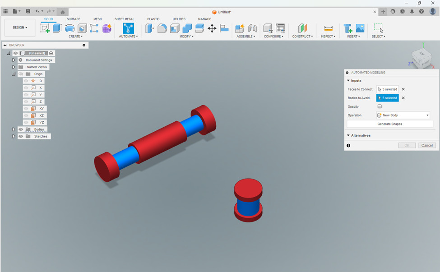Click the Generate Shapes button
Image resolution: width=440 pixels, height=272 pixels.
[390, 124]
